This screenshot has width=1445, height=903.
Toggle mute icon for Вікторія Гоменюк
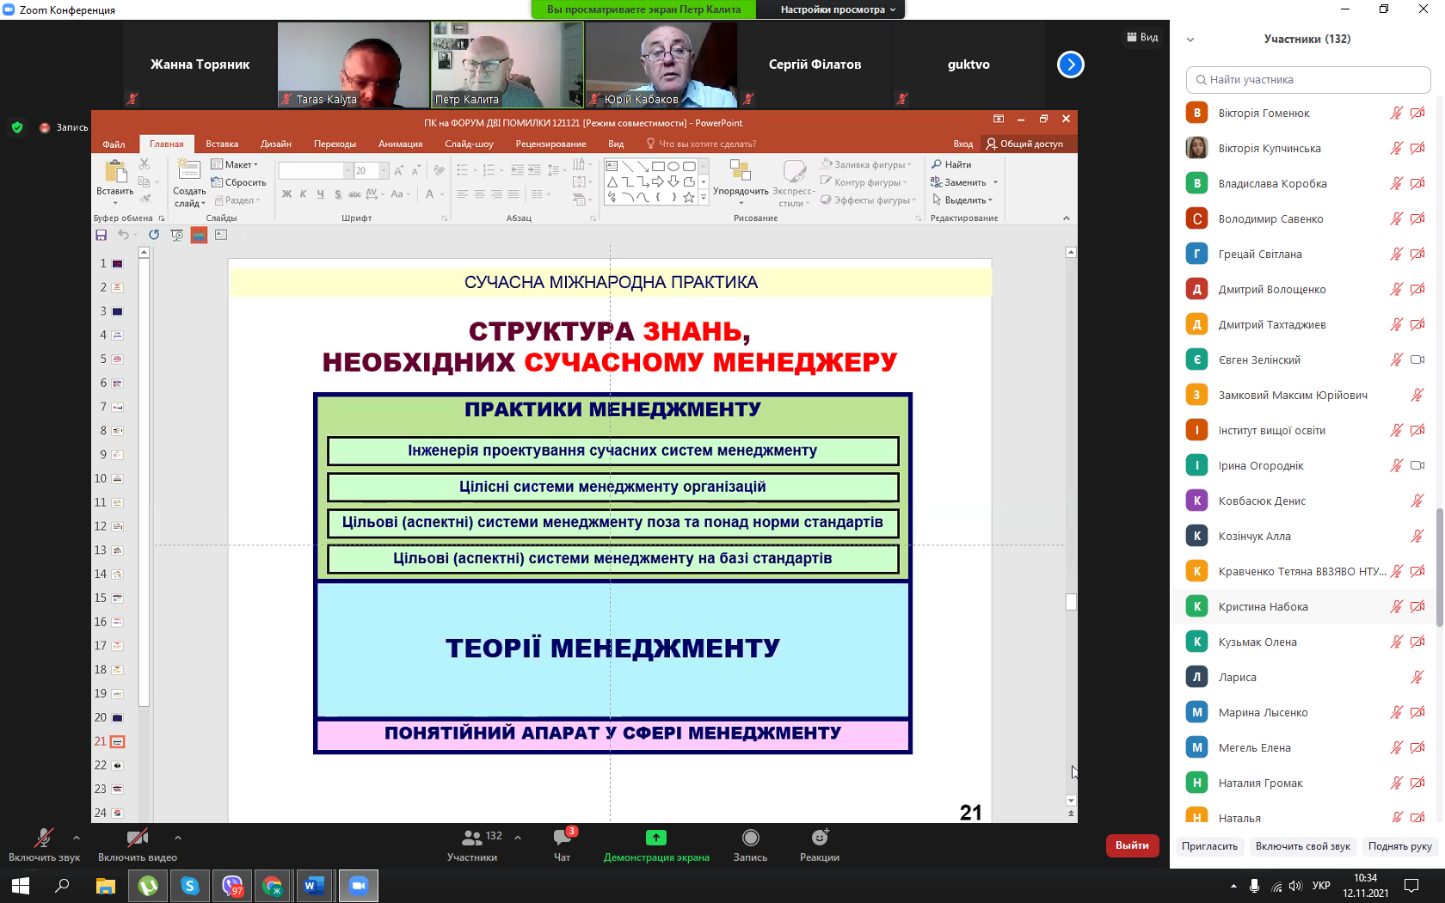coord(1396,113)
